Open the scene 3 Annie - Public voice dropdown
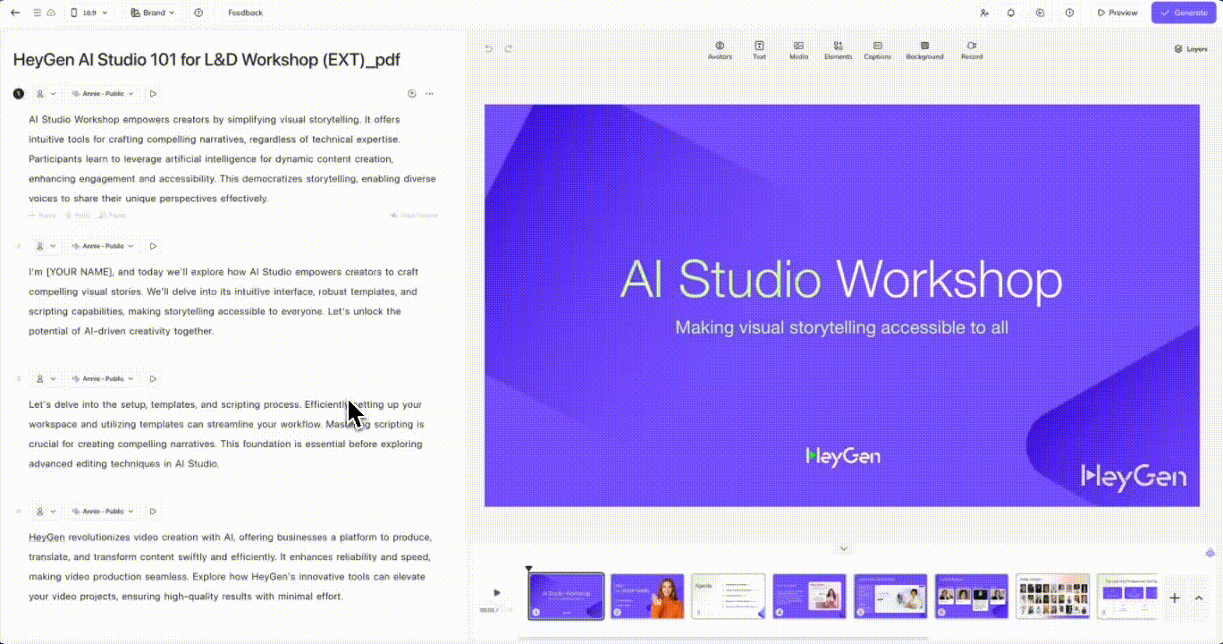This screenshot has height=644, width=1223. (x=103, y=378)
